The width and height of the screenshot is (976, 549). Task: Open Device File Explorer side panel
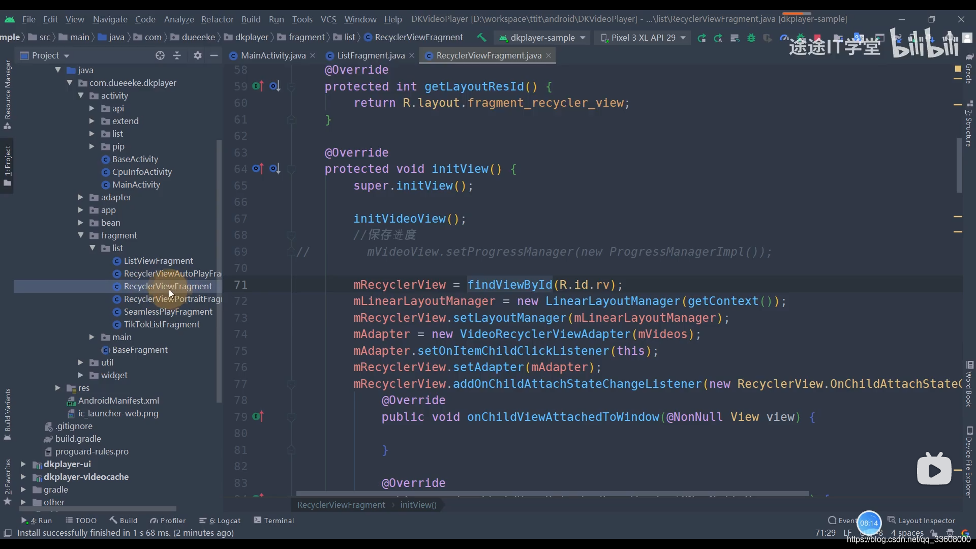tap(969, 462)
